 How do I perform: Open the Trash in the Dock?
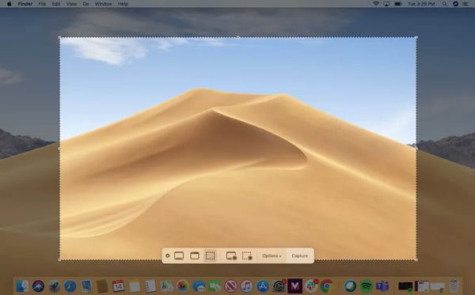point(454,286)
